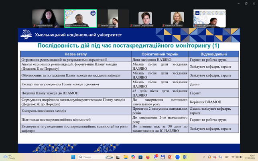This screenshot has height=161, width=258.
Task: Click the volume icon in system tray
Action: [x=237, y=157]
